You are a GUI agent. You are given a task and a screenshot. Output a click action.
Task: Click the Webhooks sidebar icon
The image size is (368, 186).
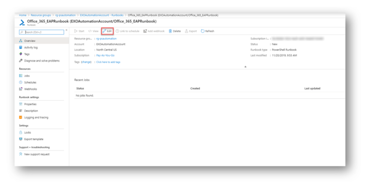pyautogui.click(x=21, y=89)
